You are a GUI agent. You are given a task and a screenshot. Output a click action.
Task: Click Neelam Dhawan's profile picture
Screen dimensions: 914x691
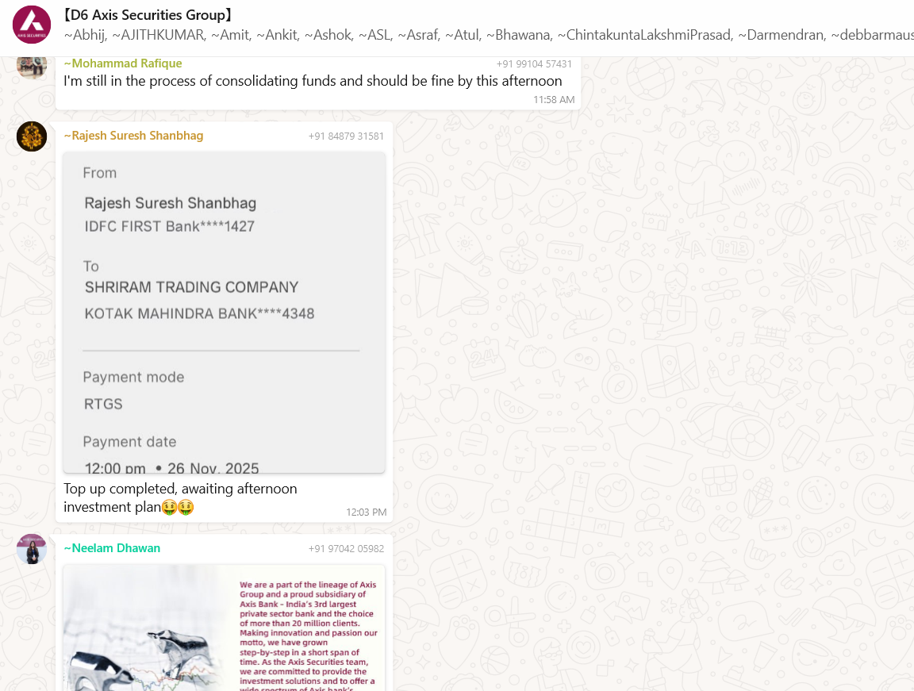(x=32, y=549)
